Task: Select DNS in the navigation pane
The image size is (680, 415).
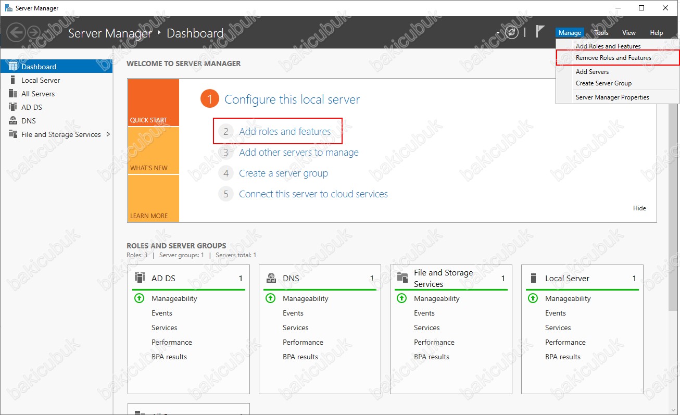Action: click(x=56, y=121)
